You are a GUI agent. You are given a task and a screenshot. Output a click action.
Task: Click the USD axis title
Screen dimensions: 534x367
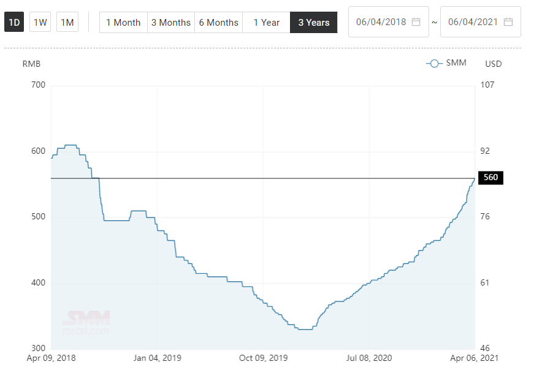[x=493, y=64]
